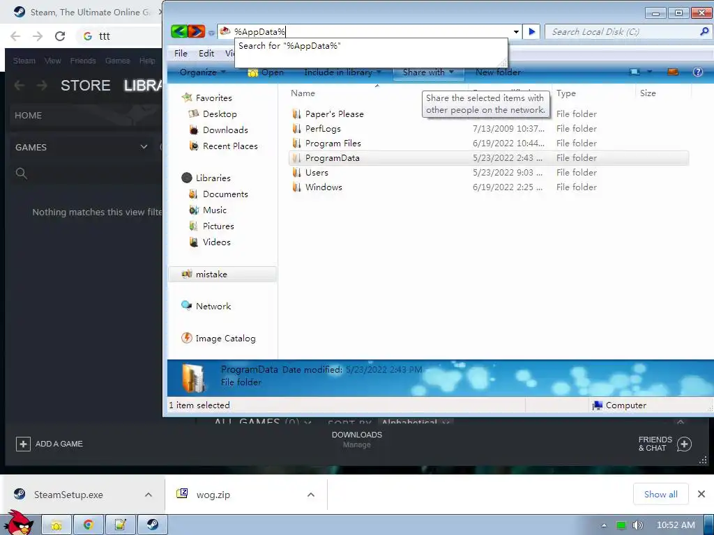
Task: Select 'mistake' in navigation pane
Action: pyautogui.click(x=222, y=274)
